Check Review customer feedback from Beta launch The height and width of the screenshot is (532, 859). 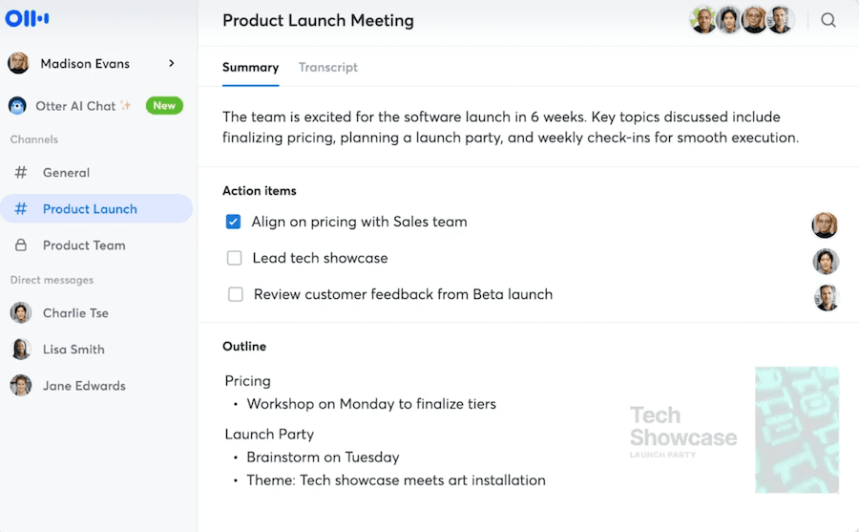(x=235, y=294)
